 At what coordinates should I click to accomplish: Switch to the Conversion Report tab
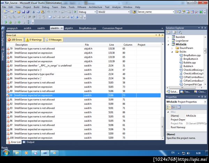(x=113, y=28)
